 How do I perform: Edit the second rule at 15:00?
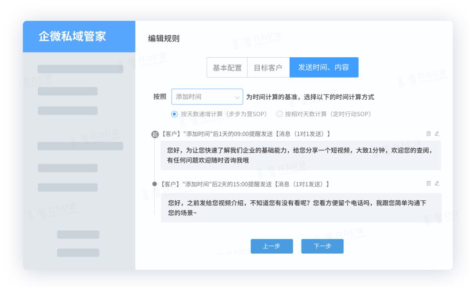coord(437,183)
